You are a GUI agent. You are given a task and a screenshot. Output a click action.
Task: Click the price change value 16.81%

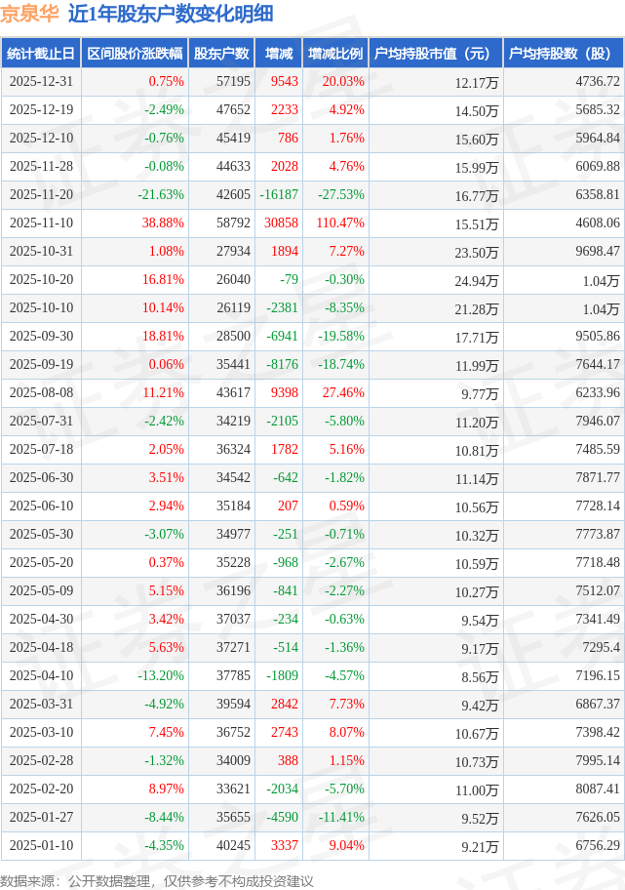[163, 279]
